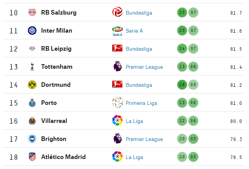
Task: Click the RB Salzburg club crest
Action: pyautogui.click(x=32, y=13)
